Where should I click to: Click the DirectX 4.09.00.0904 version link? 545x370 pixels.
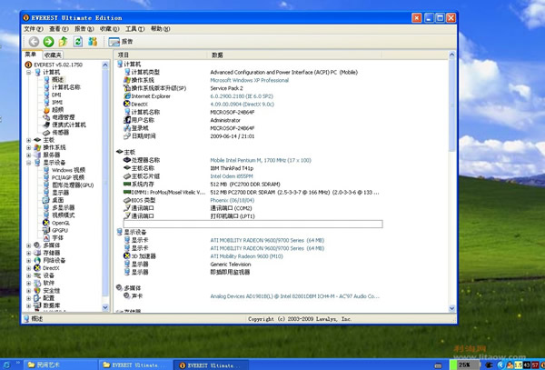(x=242, y=105)
